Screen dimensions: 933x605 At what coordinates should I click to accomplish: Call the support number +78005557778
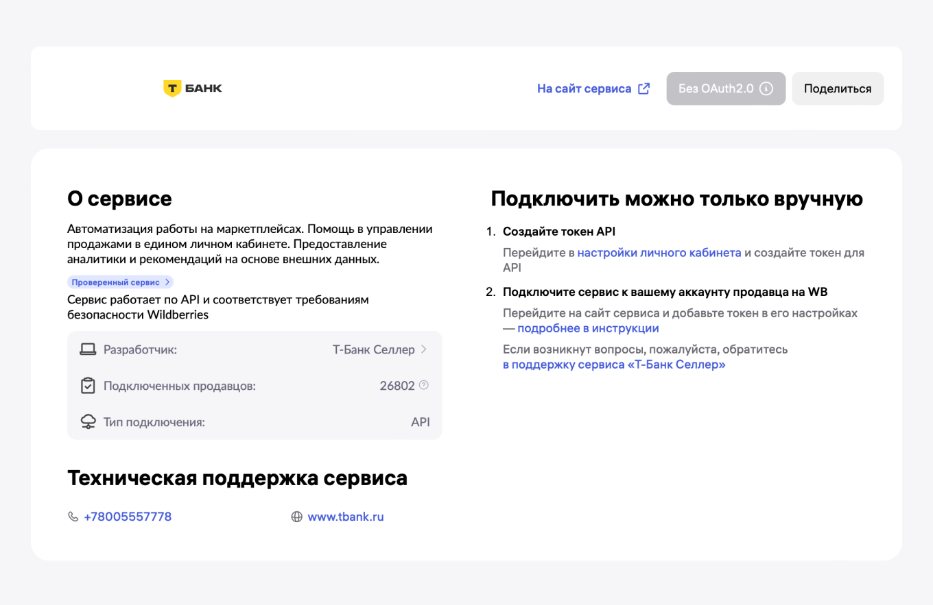(x=127, y=517)
